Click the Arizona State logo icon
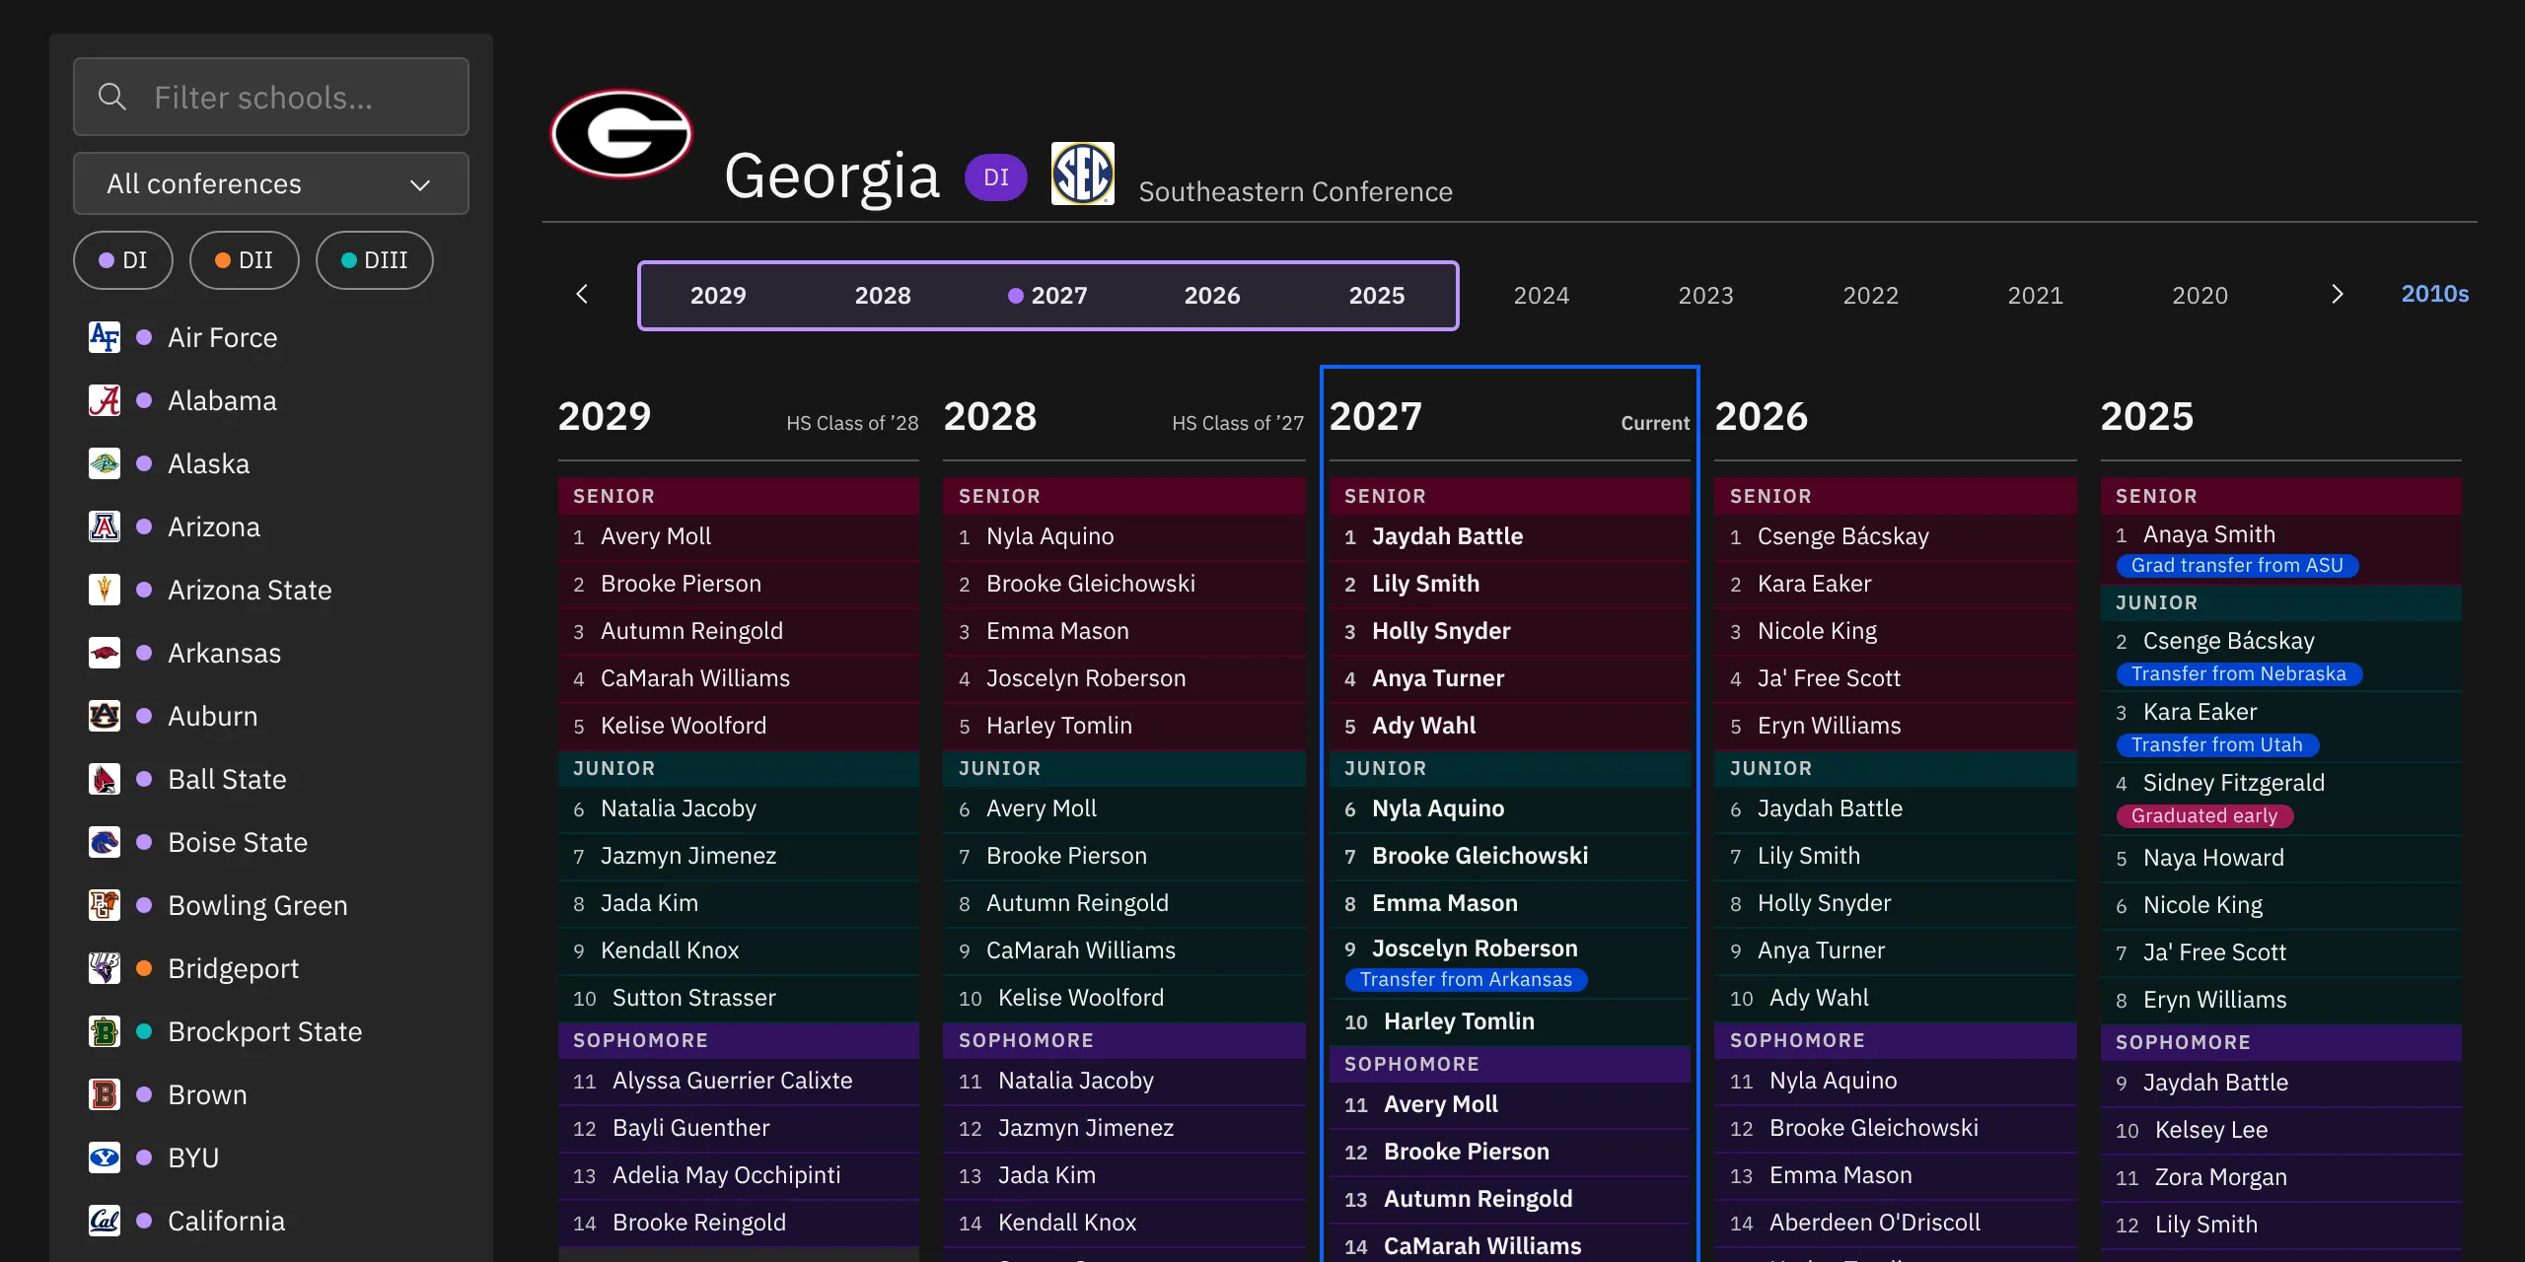Screen dimensions: 2525x1262 tap(105, 590)
